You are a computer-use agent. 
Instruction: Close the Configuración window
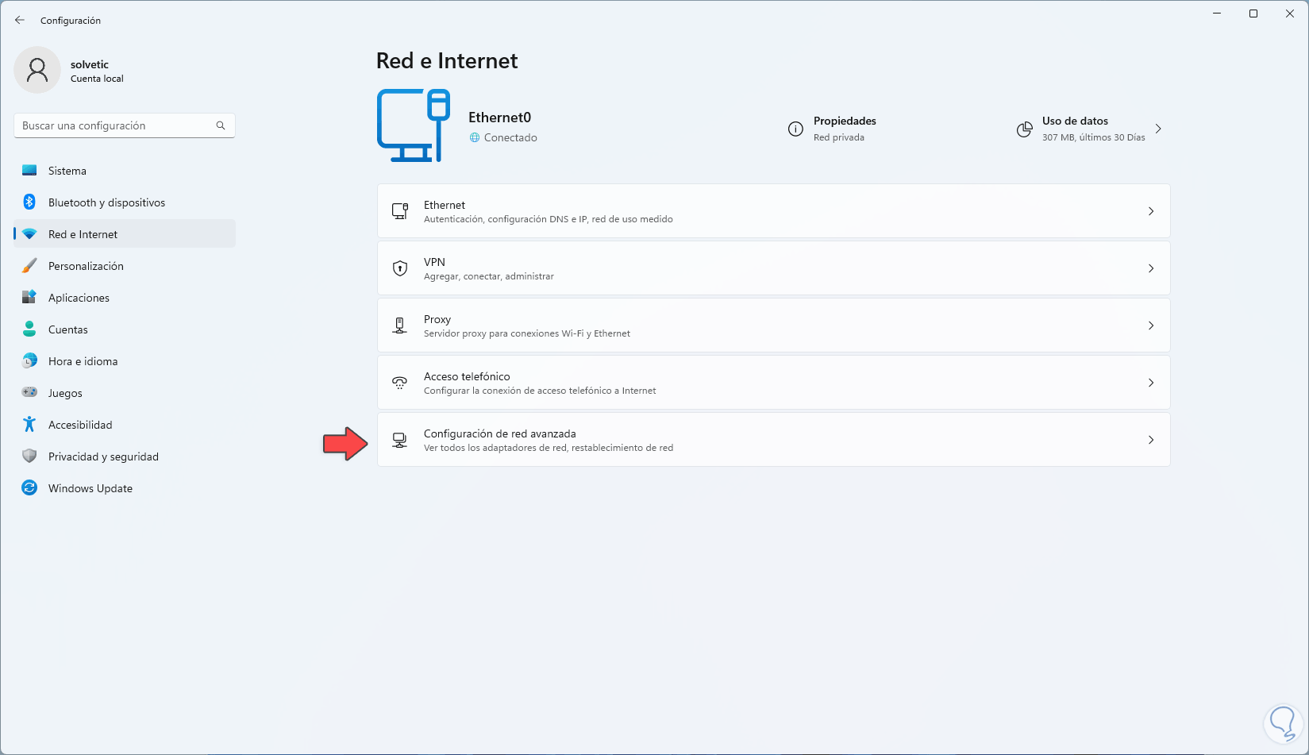tap(1290, 13)
